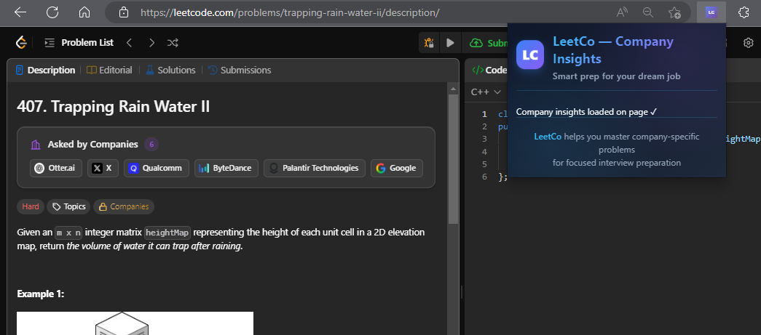Switch to the Description tab

click(45, 70)
